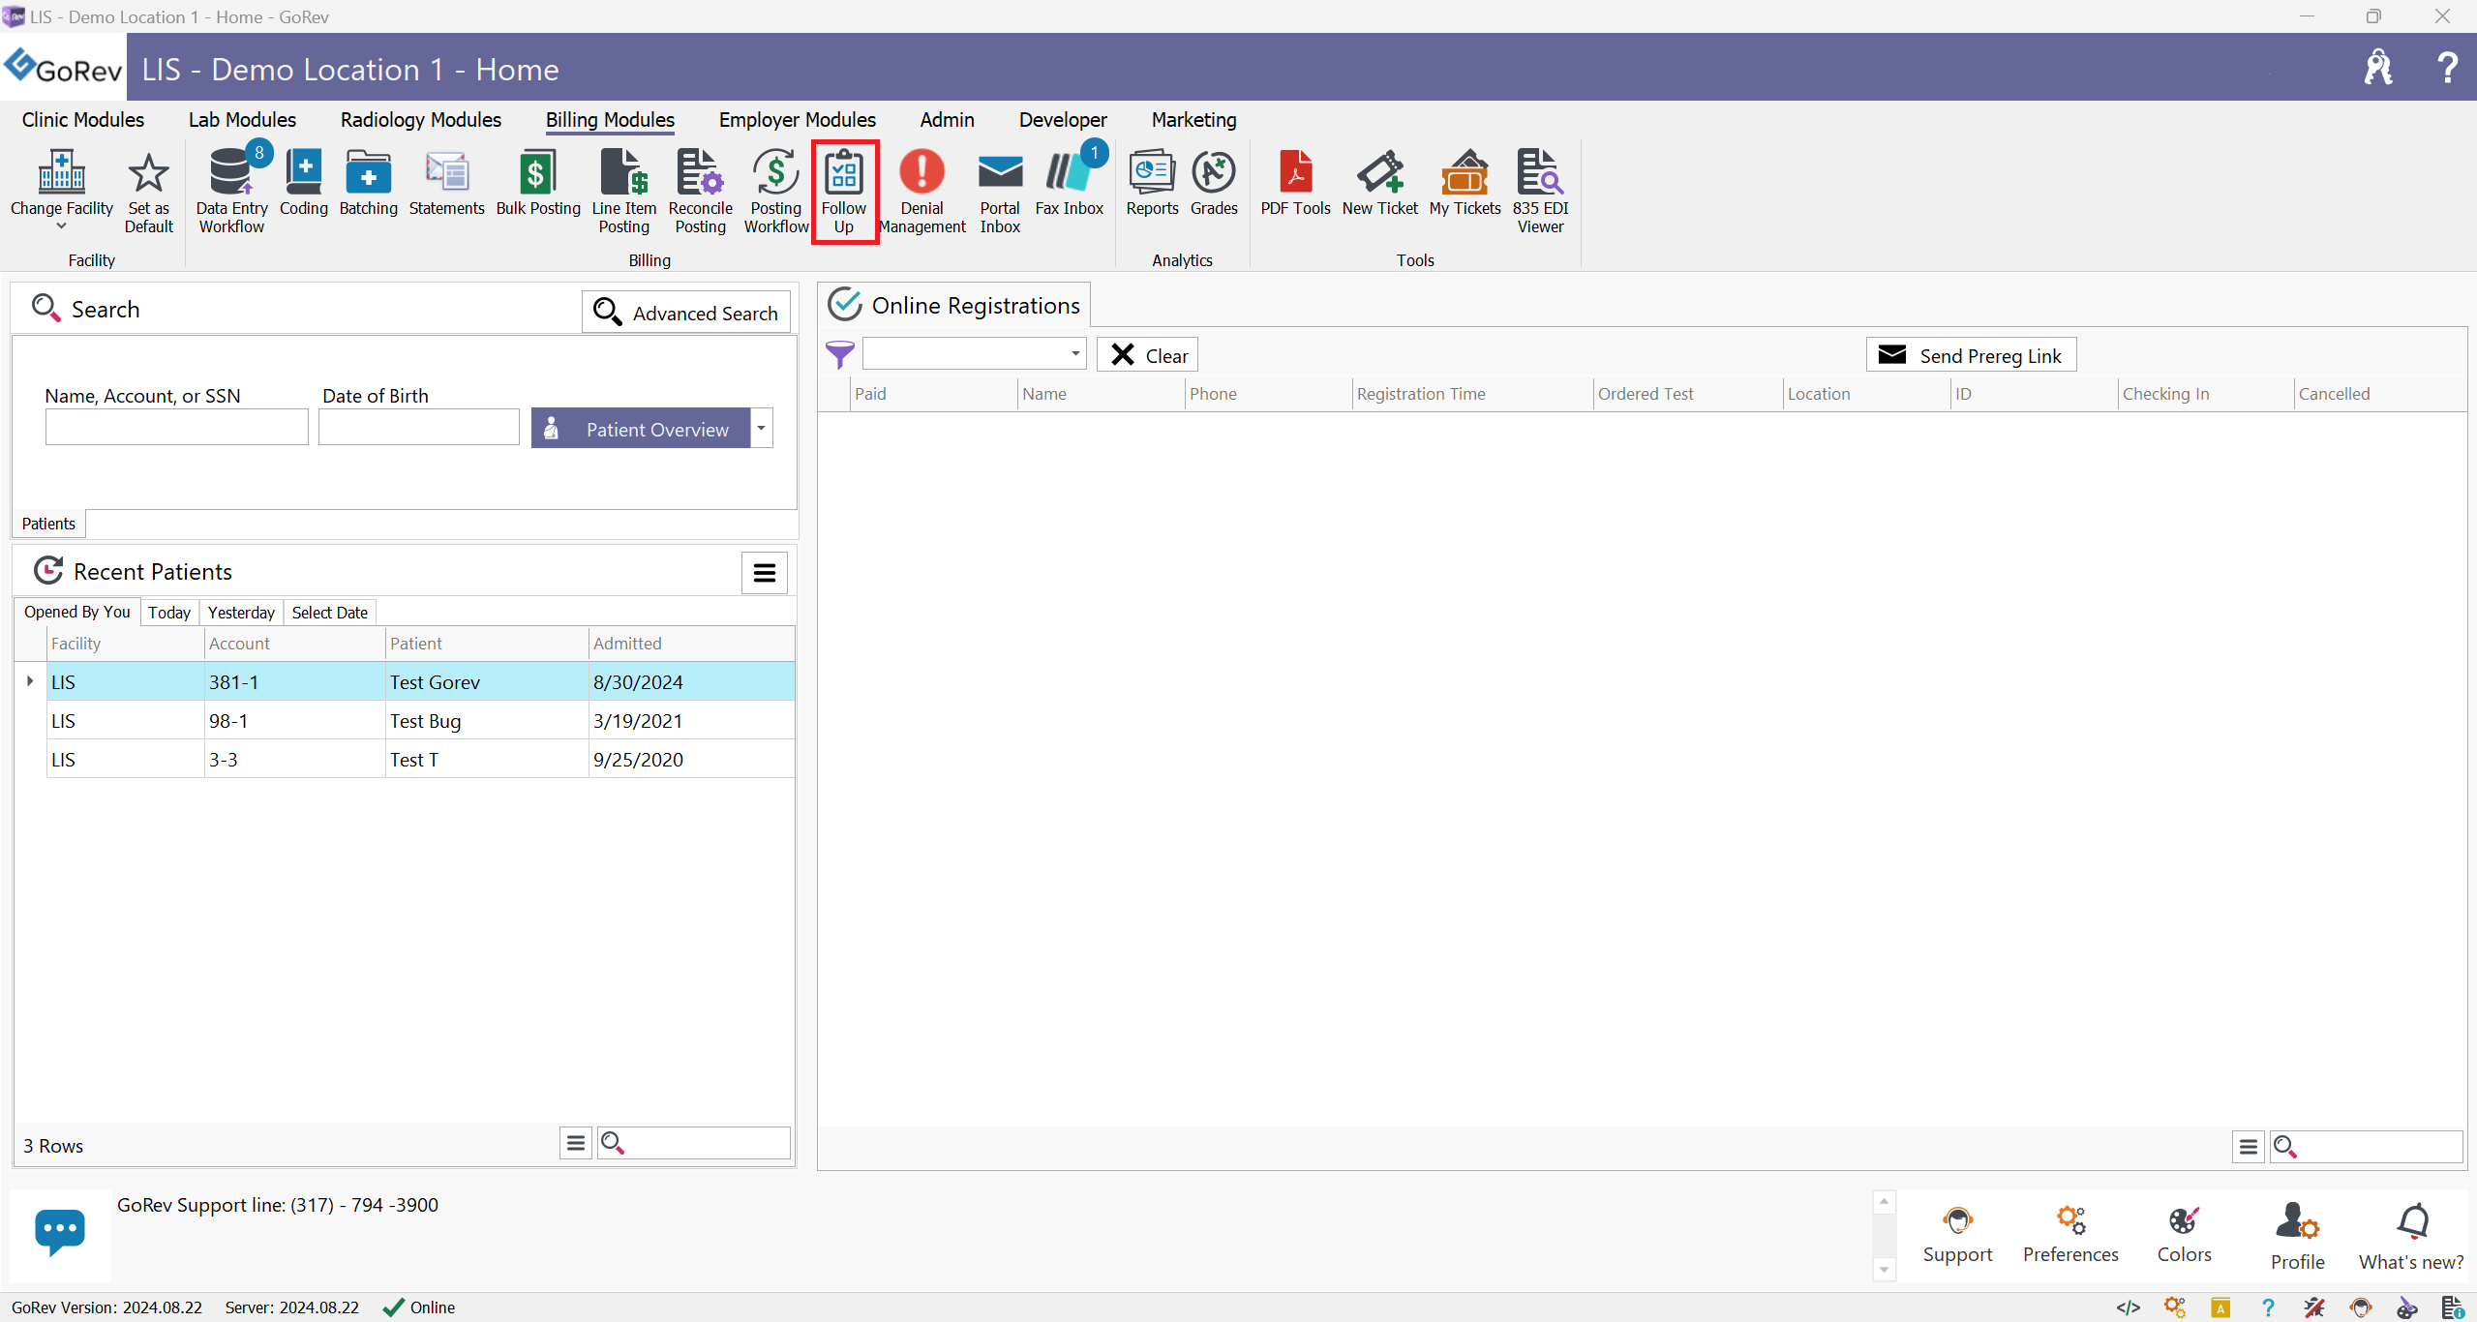Open Grades analytics

(1214, 184)
